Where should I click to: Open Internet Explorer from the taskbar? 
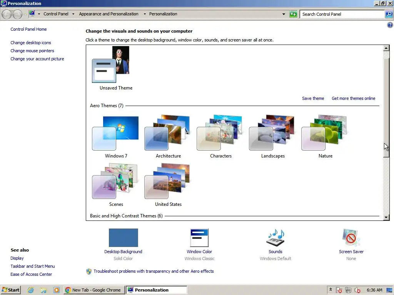click(x=31, y=290)
